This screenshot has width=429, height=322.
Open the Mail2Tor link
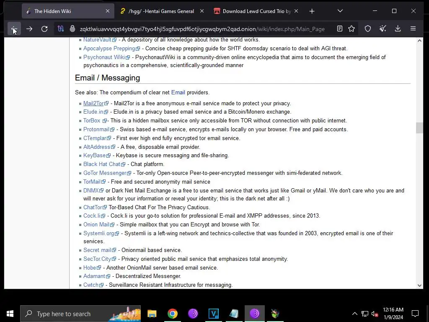[x=96, y=104]
